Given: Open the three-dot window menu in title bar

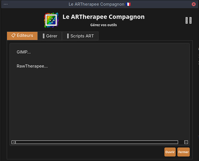Looking at the screenshot, I should [x=5, y=4].
